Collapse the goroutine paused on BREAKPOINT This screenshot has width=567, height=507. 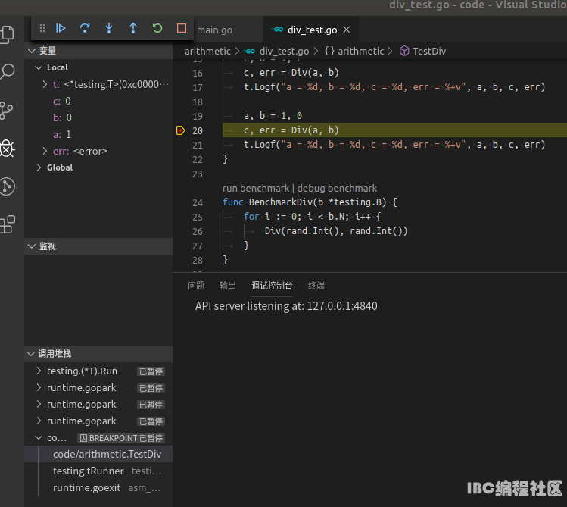39,437
